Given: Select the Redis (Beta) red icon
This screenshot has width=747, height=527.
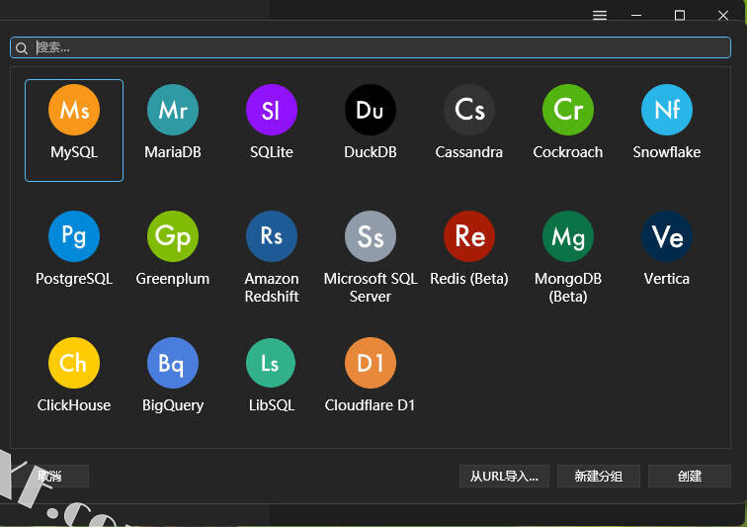Looking at the screenshot, I should pos(469,236).
